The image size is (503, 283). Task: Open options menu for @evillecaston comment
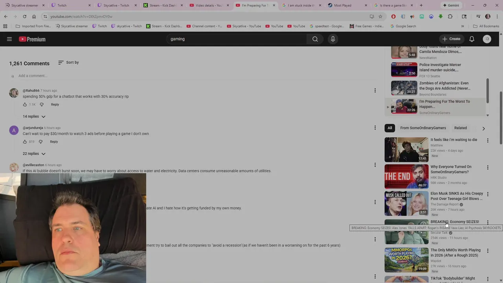[x=375, y=165]
